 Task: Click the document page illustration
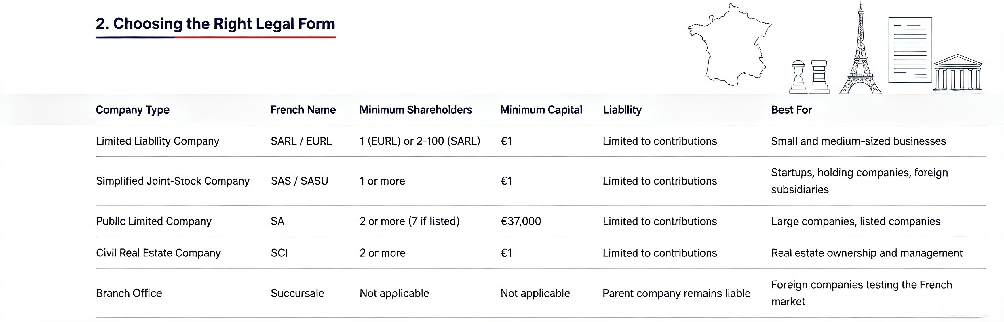point(910,50)
